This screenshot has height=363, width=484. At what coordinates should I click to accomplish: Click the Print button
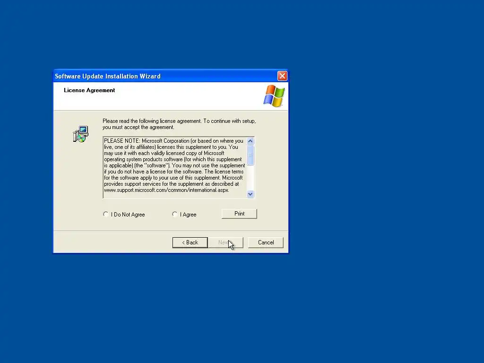[239, 214]
